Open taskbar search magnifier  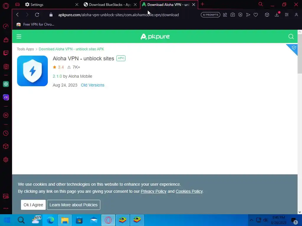pos(21,220)
